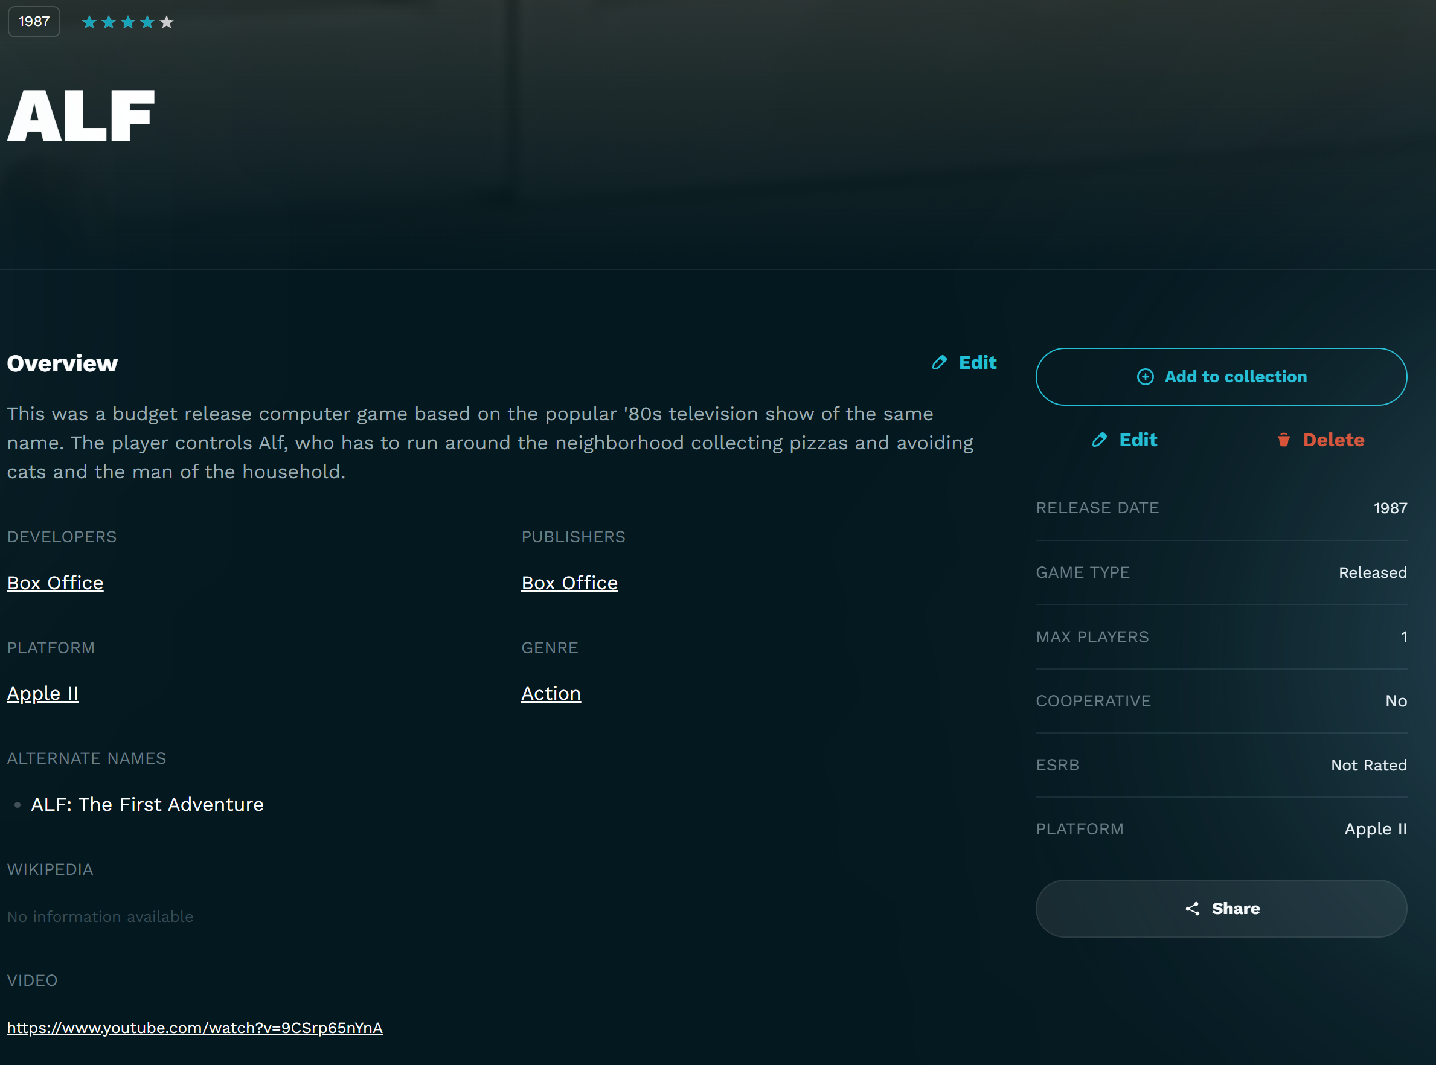This screenshot has width=1436, height=1065.
Task: Click the Cooperative value No
Action: [1396, 702]
